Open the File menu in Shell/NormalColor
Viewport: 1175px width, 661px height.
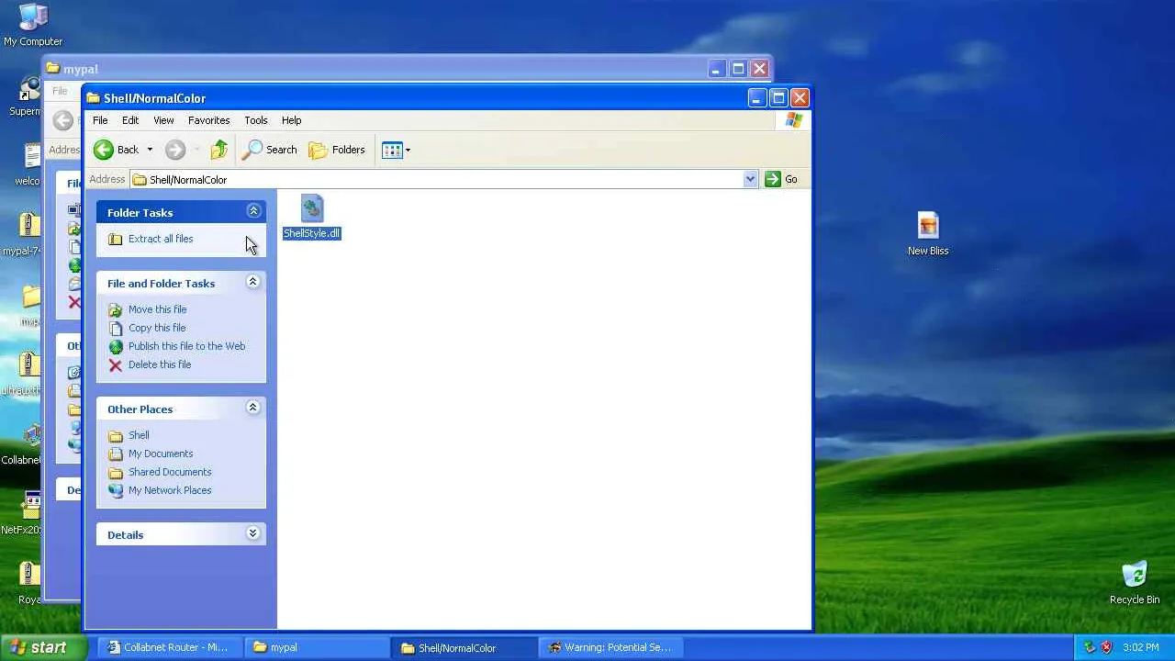click(100, 120)
